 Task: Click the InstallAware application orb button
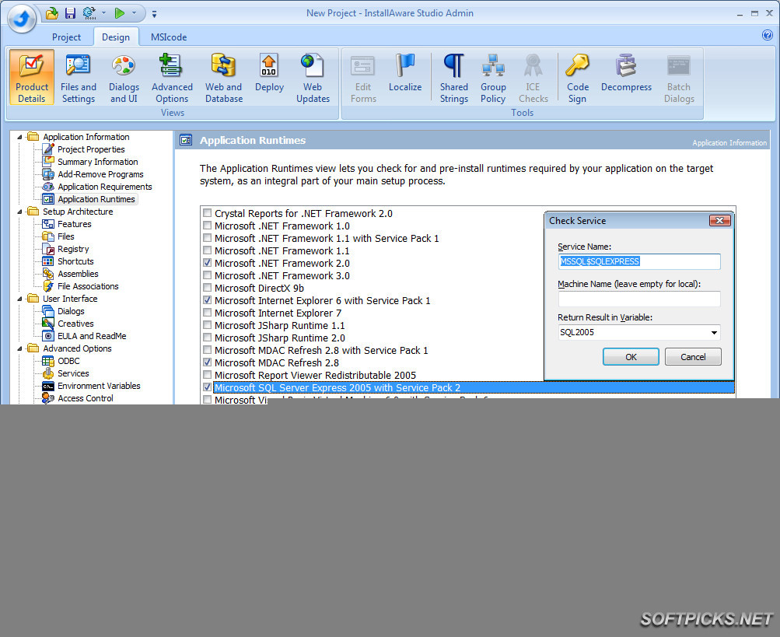tap(22, 19)
